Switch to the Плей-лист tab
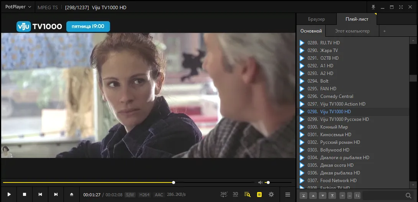The width and height of the screenshot is (418, 202). pos(357,19)
